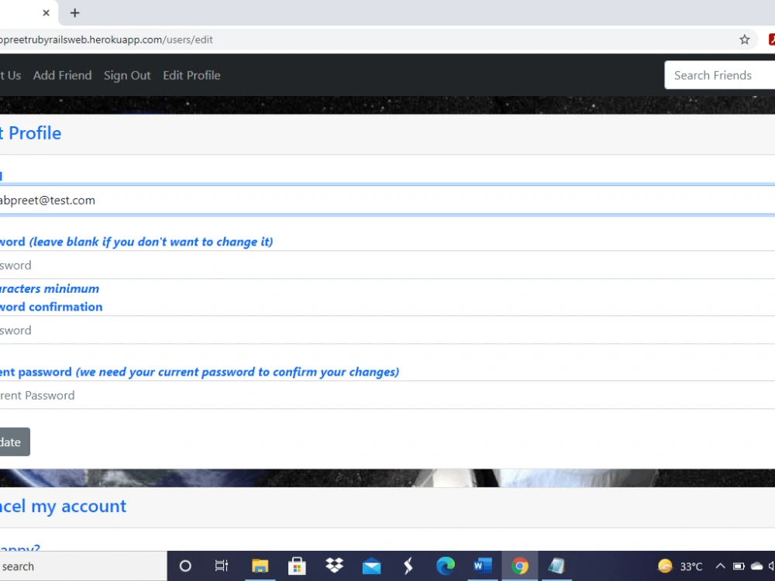
Task: Click the OneDrive cloud tray icon
Action: pyautogui.click(x=756, y=566)
